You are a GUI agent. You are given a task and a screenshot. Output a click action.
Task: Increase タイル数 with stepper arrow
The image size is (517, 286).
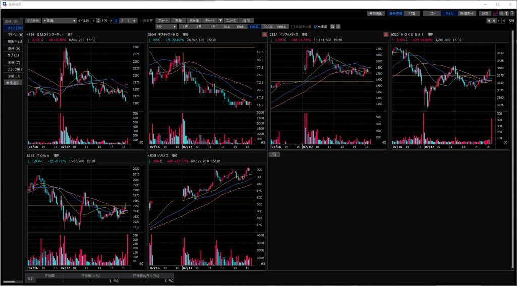[x=98, y=20]
